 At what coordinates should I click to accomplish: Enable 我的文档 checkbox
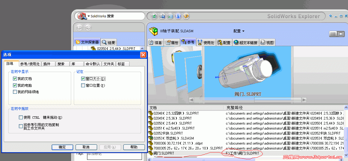tap(15, 78)
